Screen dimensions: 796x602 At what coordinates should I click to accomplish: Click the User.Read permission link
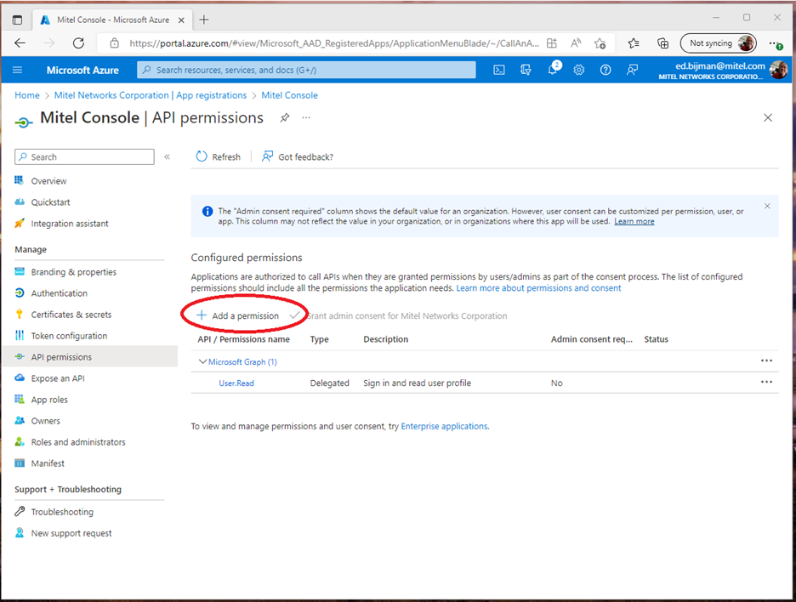tap(236, 383)
